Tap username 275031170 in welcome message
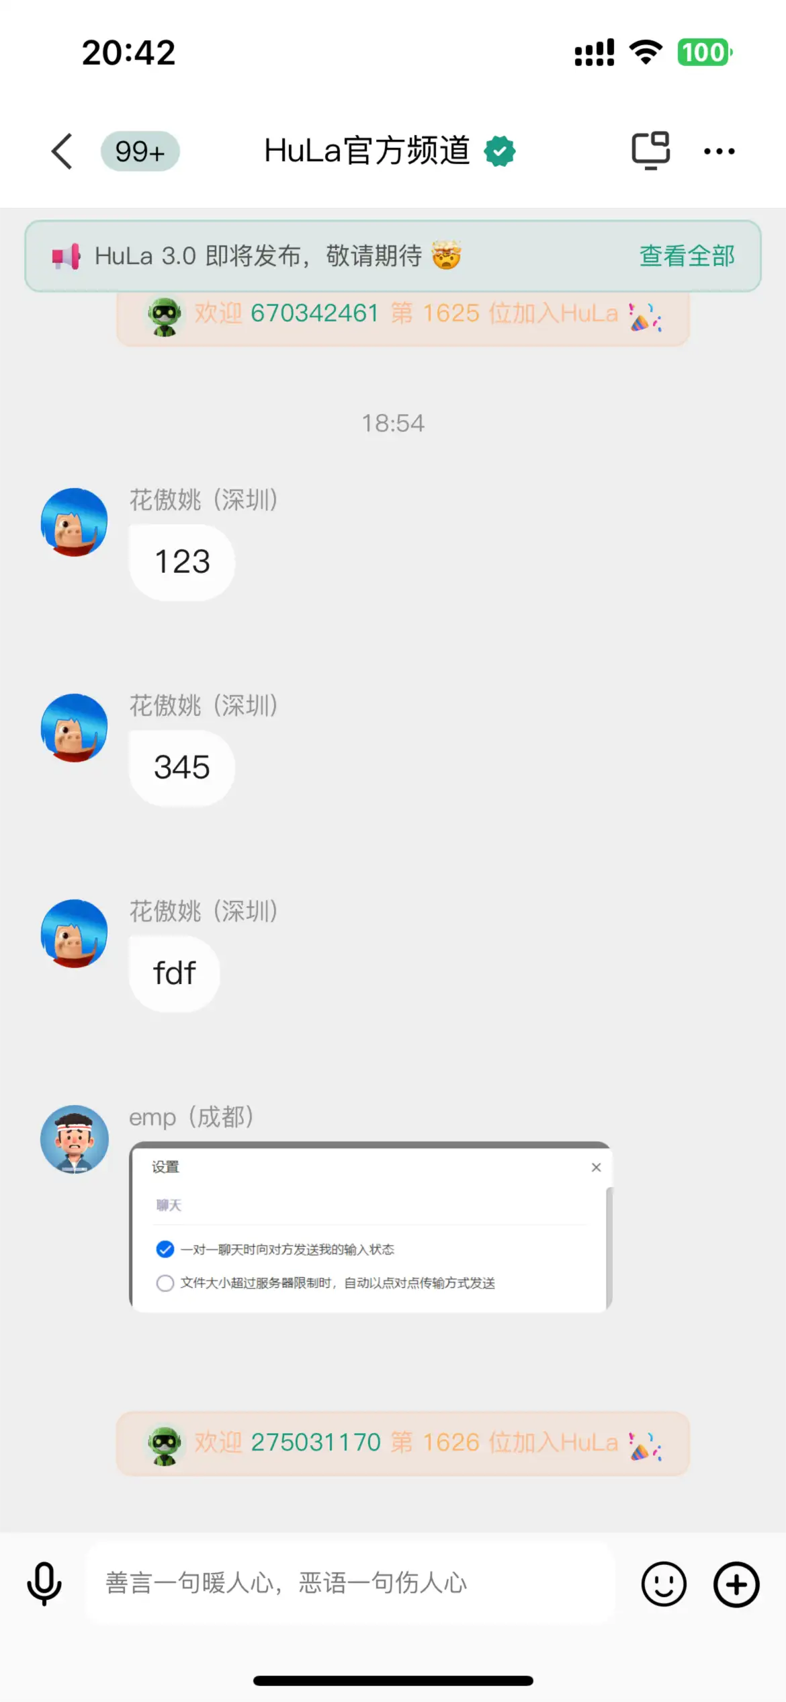This screenshot has width=786, height=1702. [316, 1443]
